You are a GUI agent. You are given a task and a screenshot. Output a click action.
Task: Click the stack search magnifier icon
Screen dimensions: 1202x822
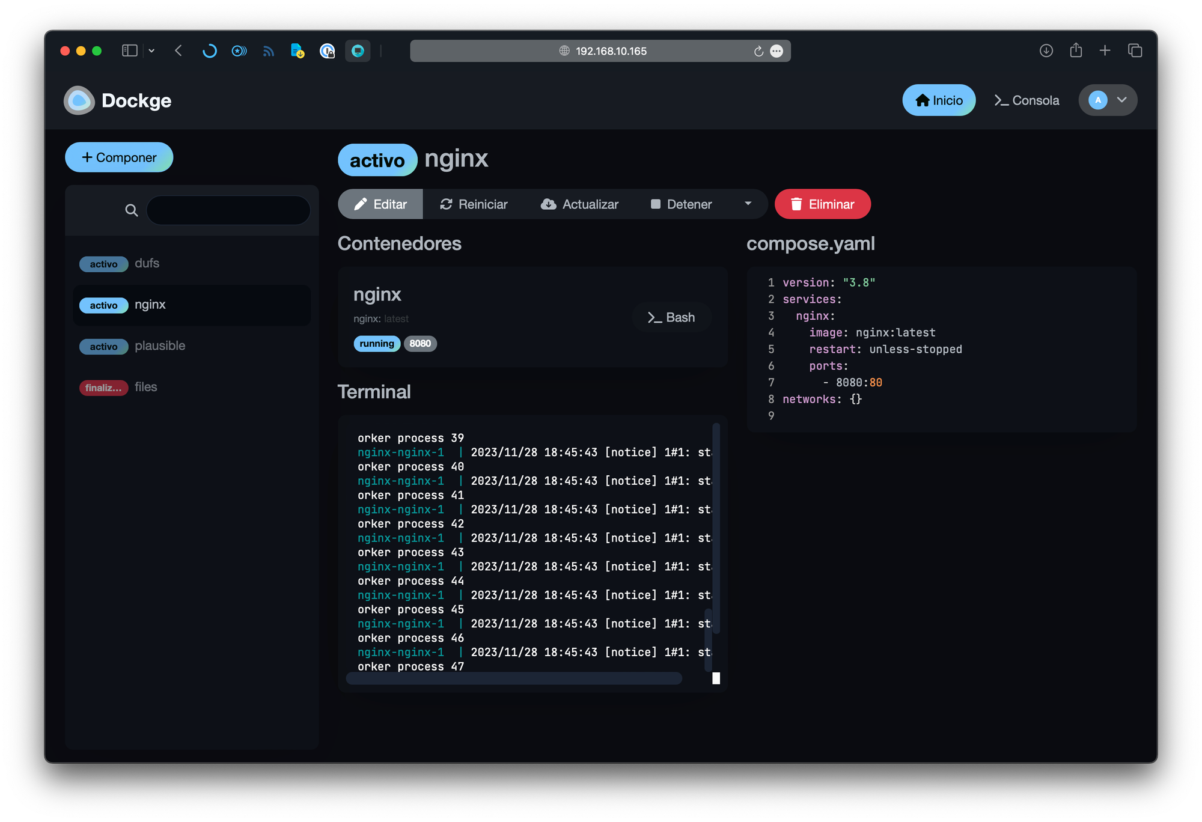point(131,210)
